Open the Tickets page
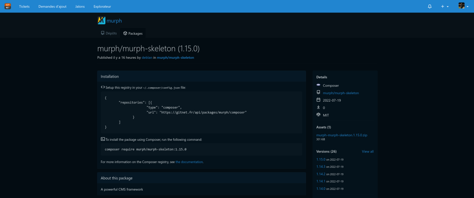 point(24,6)
